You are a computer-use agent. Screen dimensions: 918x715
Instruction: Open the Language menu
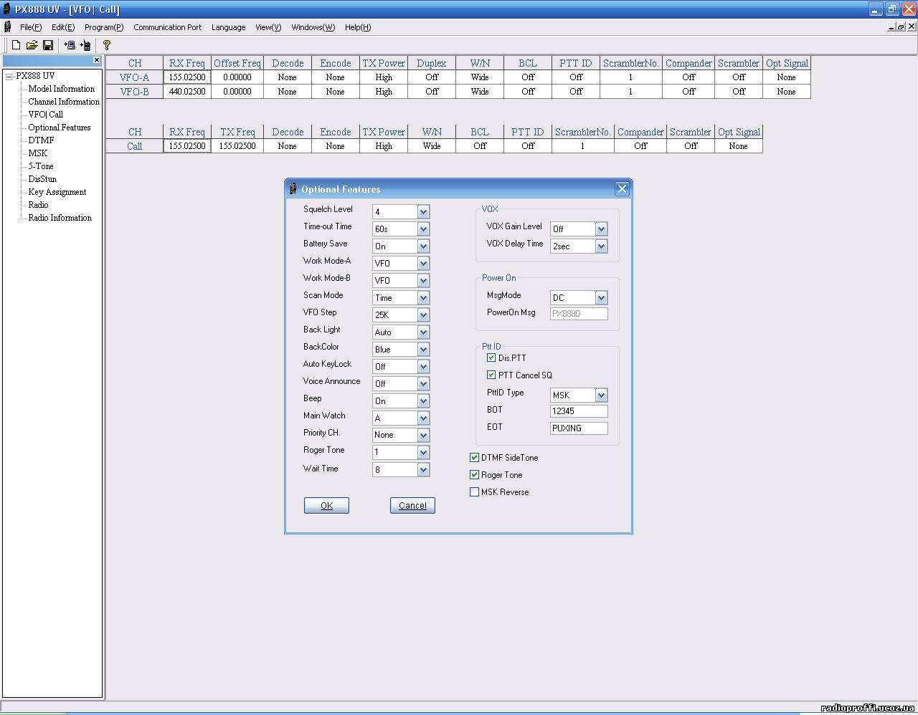click(x=228, y=27)
